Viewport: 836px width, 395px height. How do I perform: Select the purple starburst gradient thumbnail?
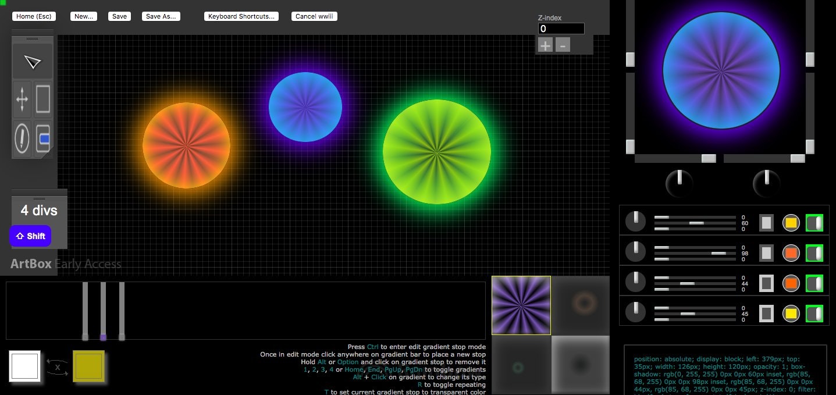pos(521,305)
